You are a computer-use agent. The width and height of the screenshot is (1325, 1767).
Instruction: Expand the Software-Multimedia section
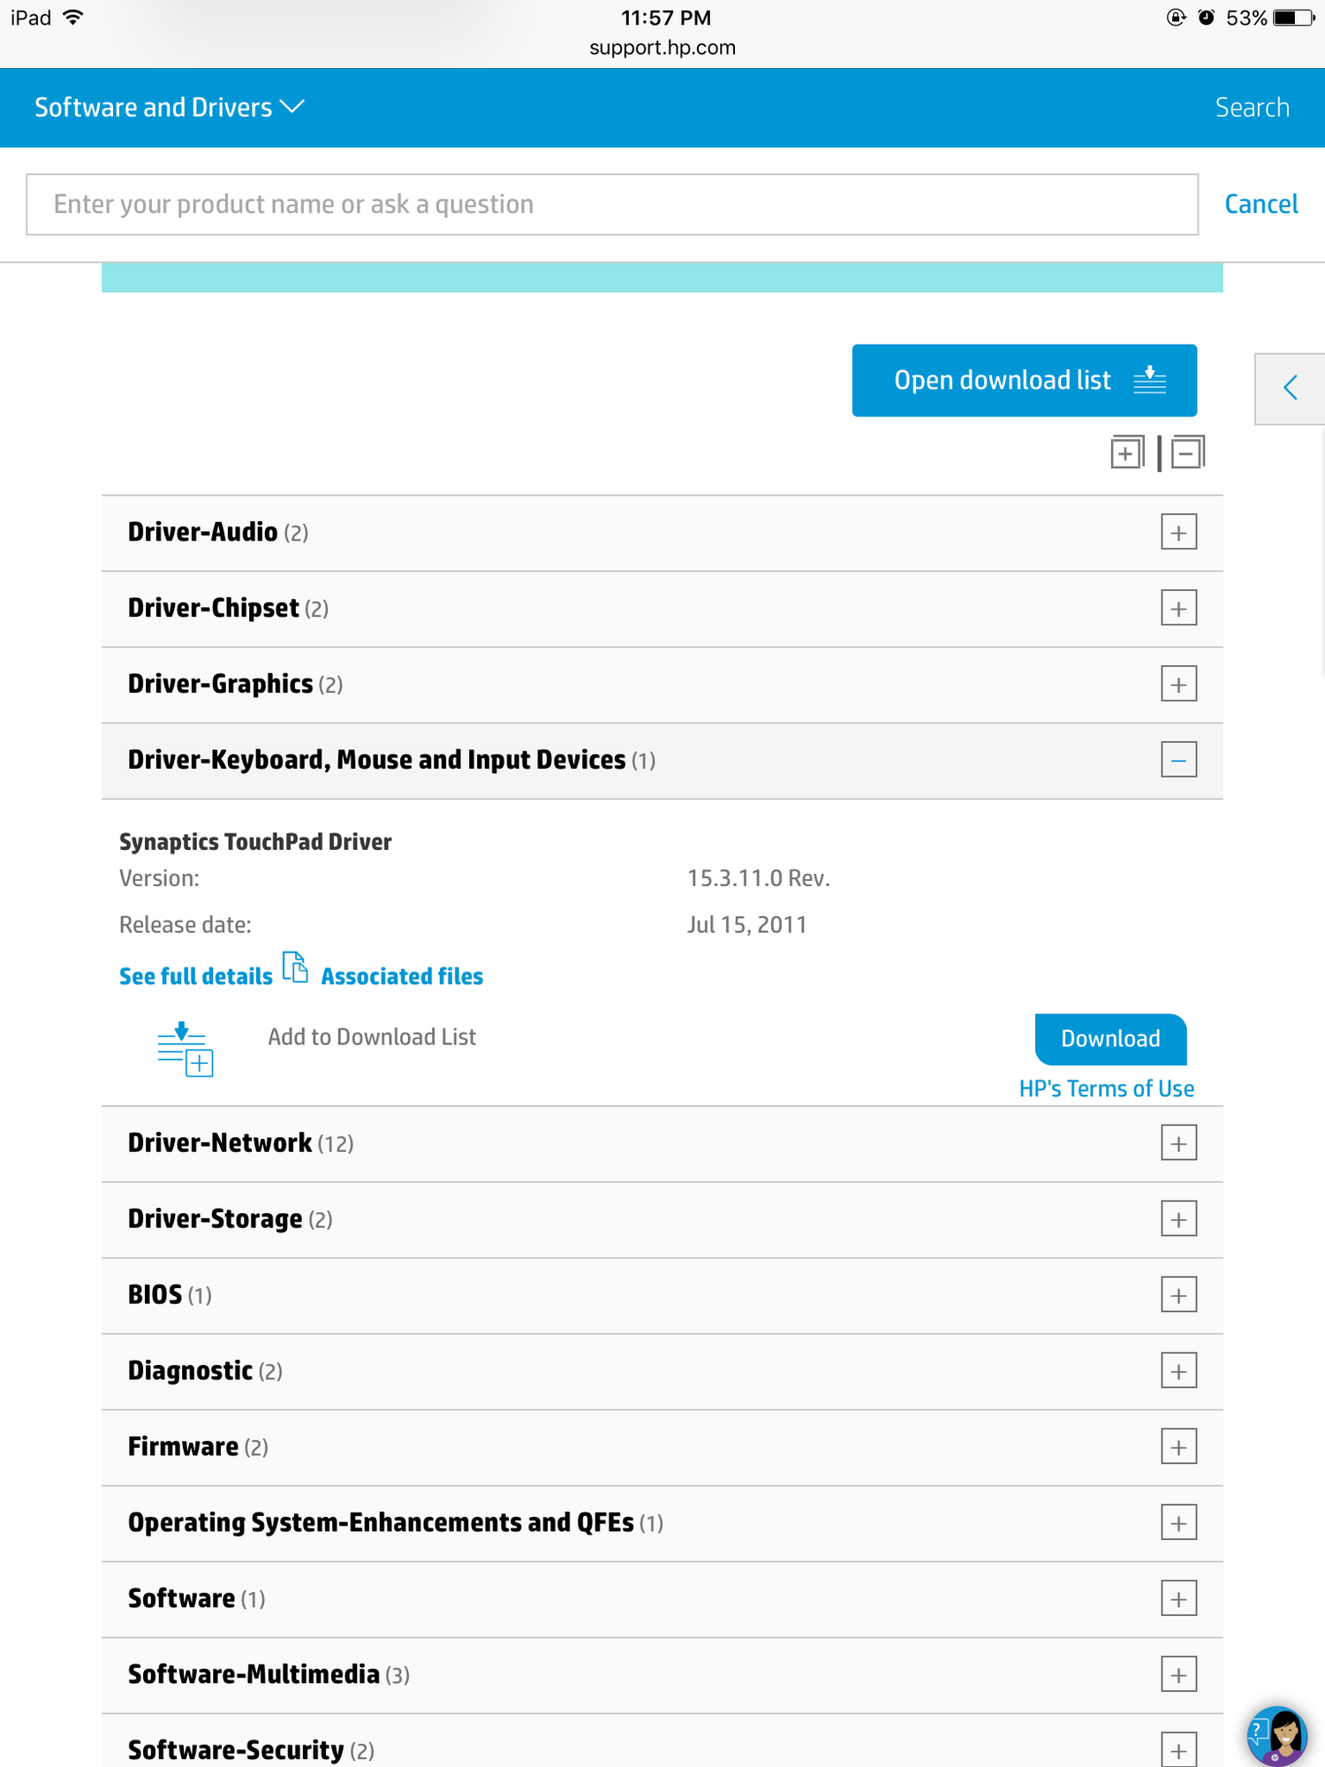click(x=1177, y=1674)
